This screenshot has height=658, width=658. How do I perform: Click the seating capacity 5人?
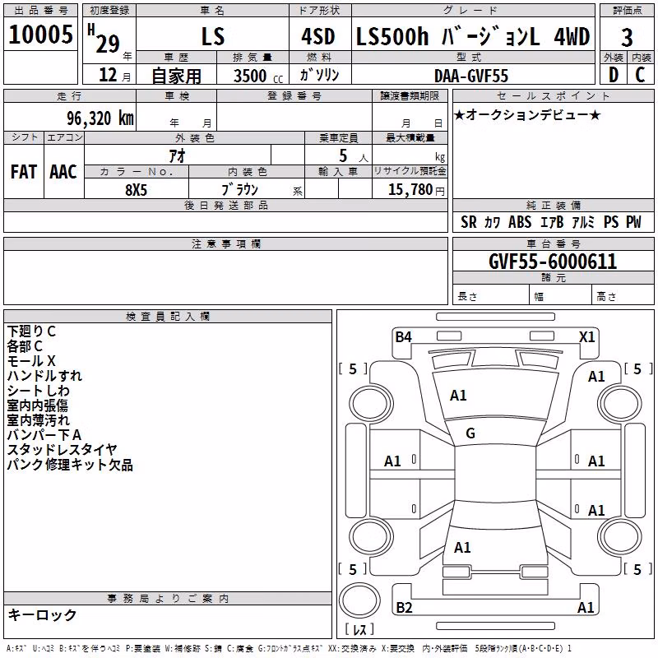coord(354,156)
